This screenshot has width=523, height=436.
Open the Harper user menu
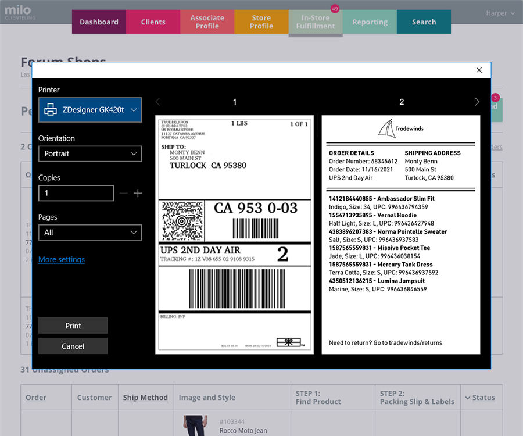pos(500,13)
